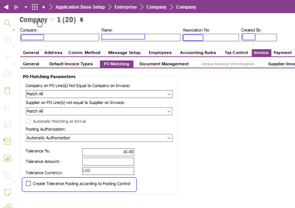This screenshot has height=208, width=295.
Task: Click the last Company breadcrumb item
Action: click(x=186, y=7)
